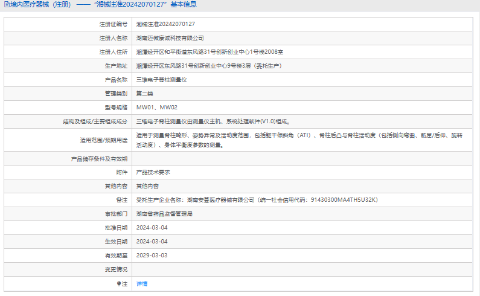This screenshot has height=296, width=480.
Task: Click the bulb icon beside 注 label
Action: click(x=119, y=284)
